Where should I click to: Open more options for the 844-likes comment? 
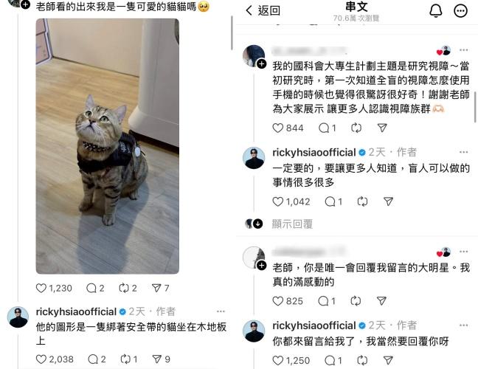pos(464,50)
